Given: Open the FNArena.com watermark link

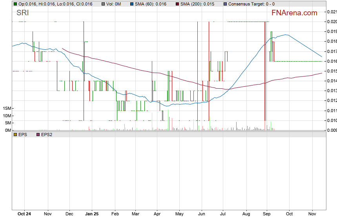Looking at the screenshot, I should pyautogui.click(x=294, y=13).
